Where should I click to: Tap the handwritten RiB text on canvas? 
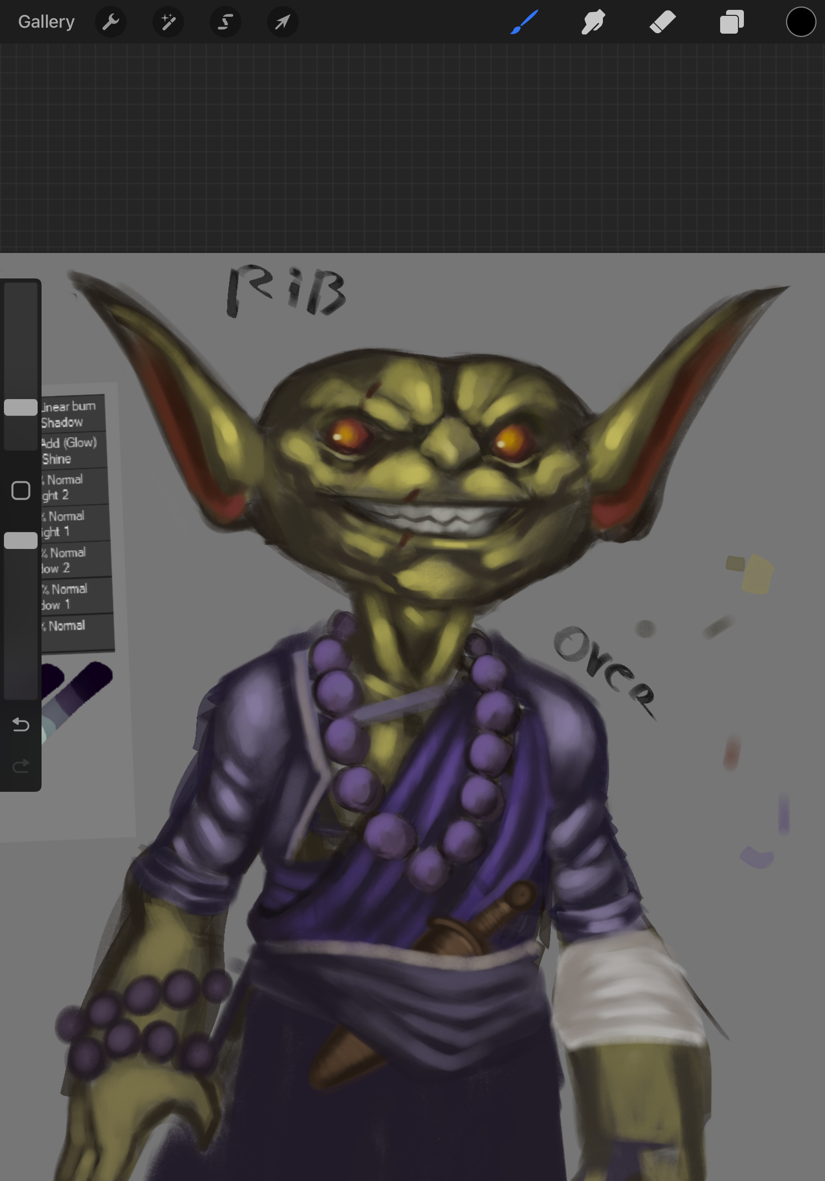(286, 291)
